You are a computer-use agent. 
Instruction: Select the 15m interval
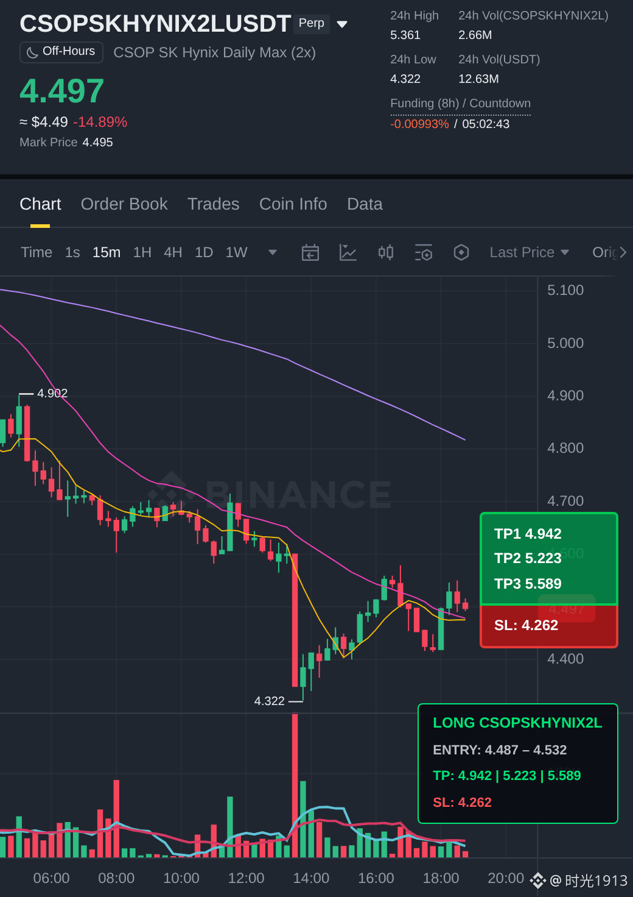[x=107, y=252]
